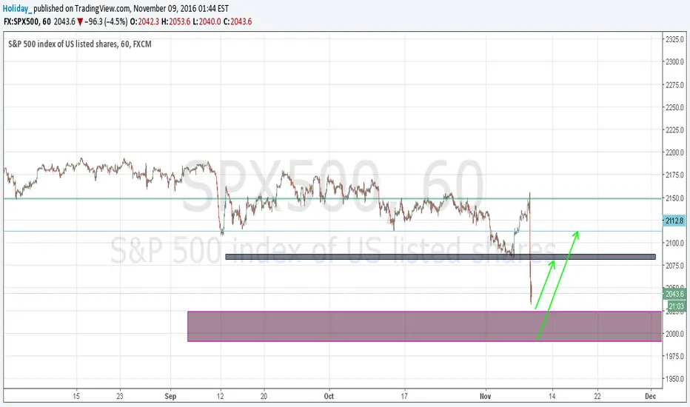The height and width of the screenshot is (407, 690).
Task: Click the 2175.0 price axis tick
Action: click(x=674, y=175)
